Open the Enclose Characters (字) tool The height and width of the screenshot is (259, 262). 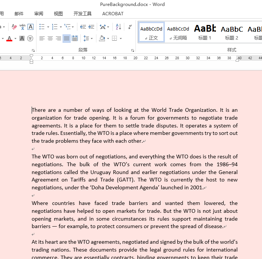point(30,38)
